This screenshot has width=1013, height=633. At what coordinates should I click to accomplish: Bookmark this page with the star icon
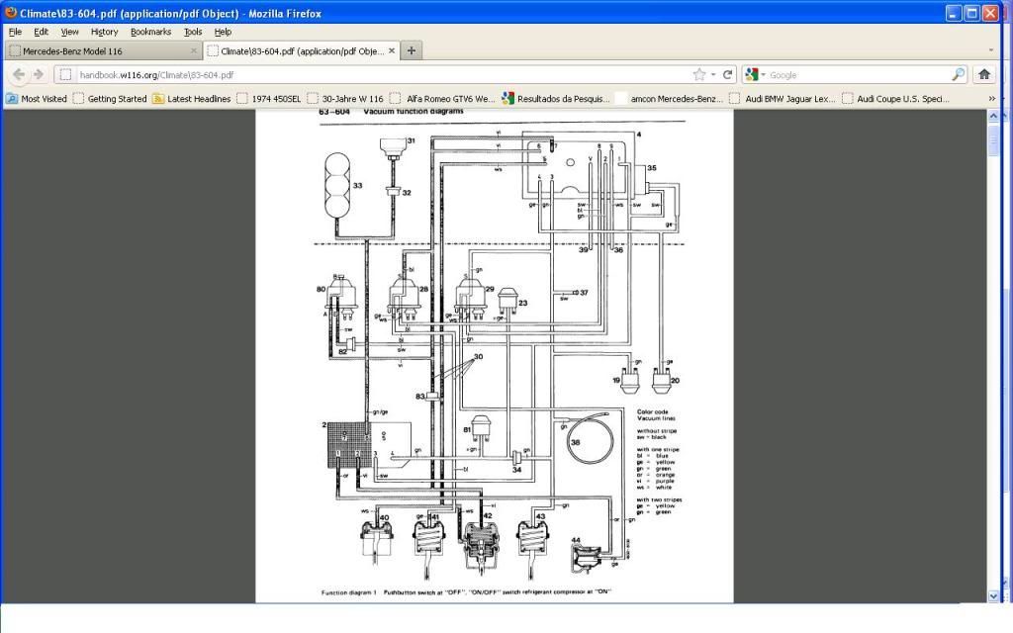(x=699, y=74)
